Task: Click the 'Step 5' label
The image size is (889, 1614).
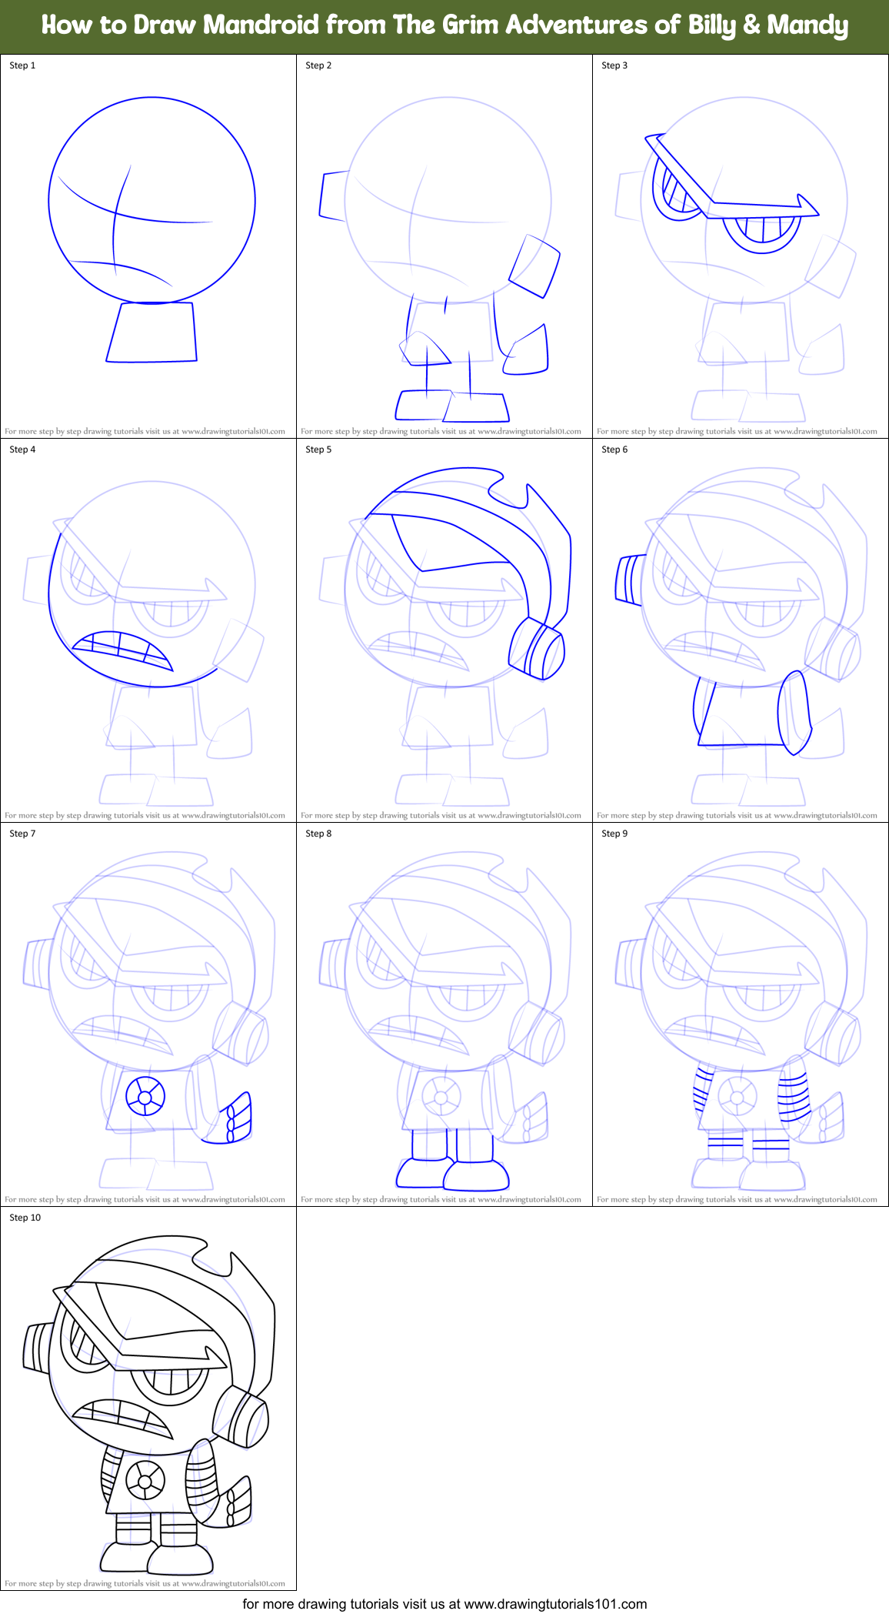Action: point(318,449)
